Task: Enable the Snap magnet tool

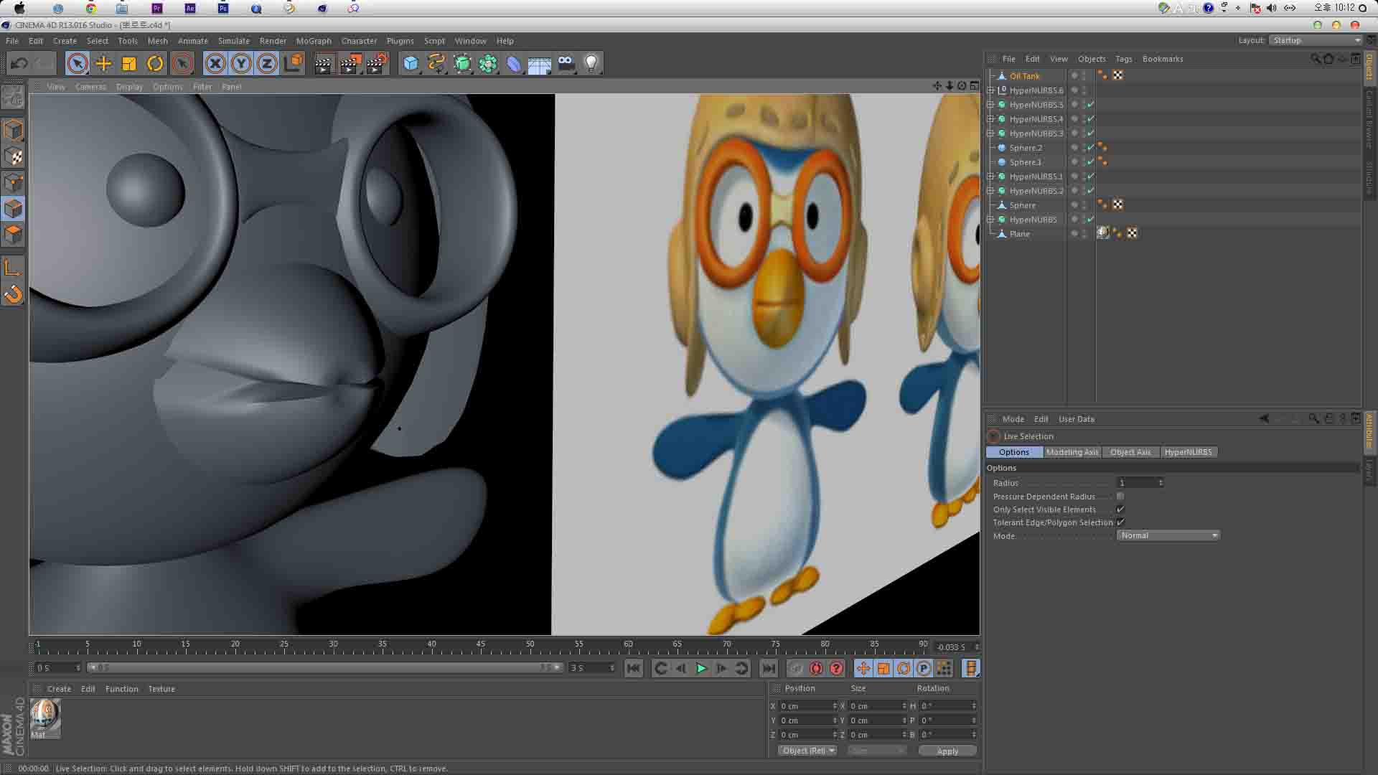Action: point(13,294)
